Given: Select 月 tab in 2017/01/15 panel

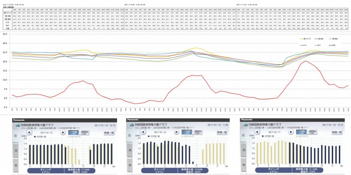Looking at the screenshot, I should pos(15,150).
